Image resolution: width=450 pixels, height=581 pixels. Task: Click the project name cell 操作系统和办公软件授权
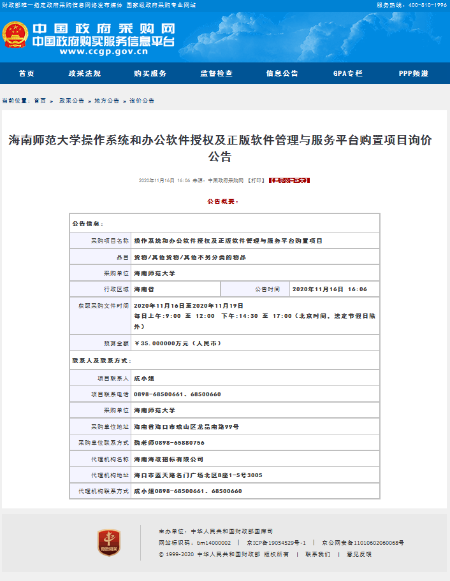click(x=228, y=241)
